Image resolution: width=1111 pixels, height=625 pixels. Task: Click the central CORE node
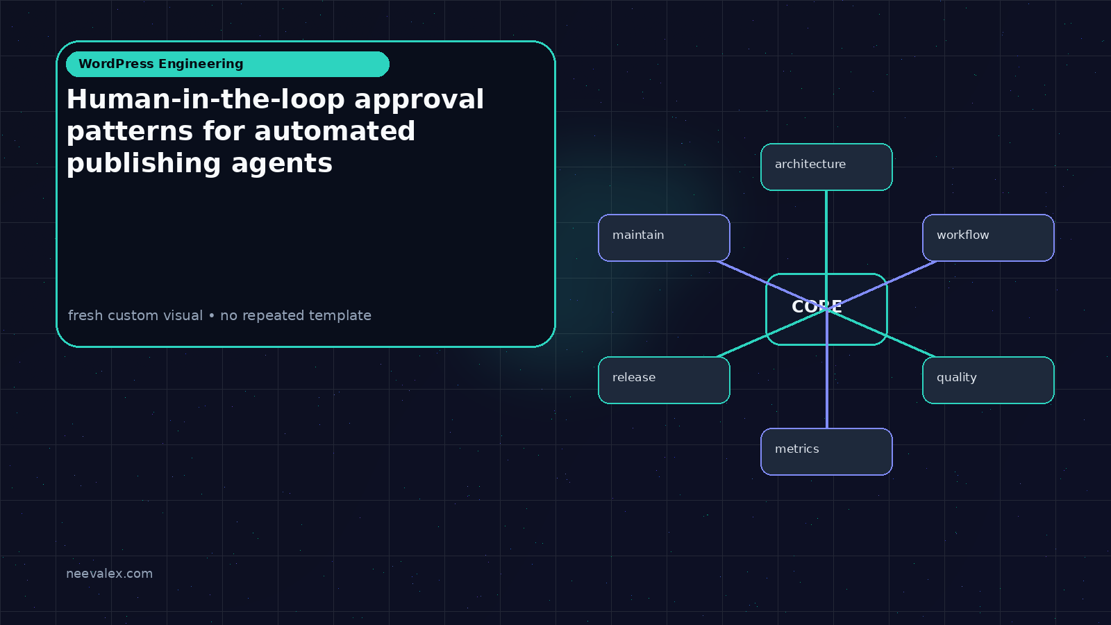pyautogui.click(x=826, y=309)
